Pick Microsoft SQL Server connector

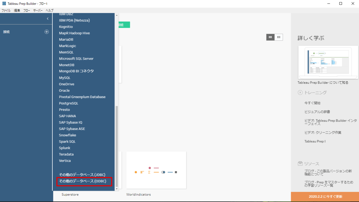(x=76, y=59)
